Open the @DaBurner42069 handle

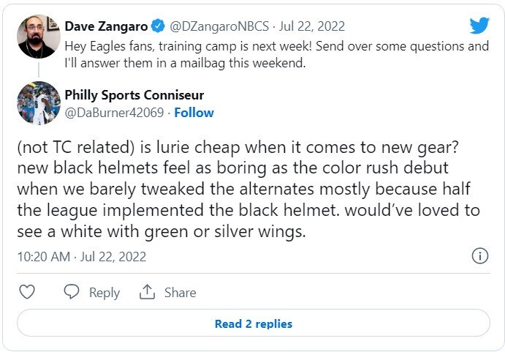pyautogui.click(x=115, y=113)
